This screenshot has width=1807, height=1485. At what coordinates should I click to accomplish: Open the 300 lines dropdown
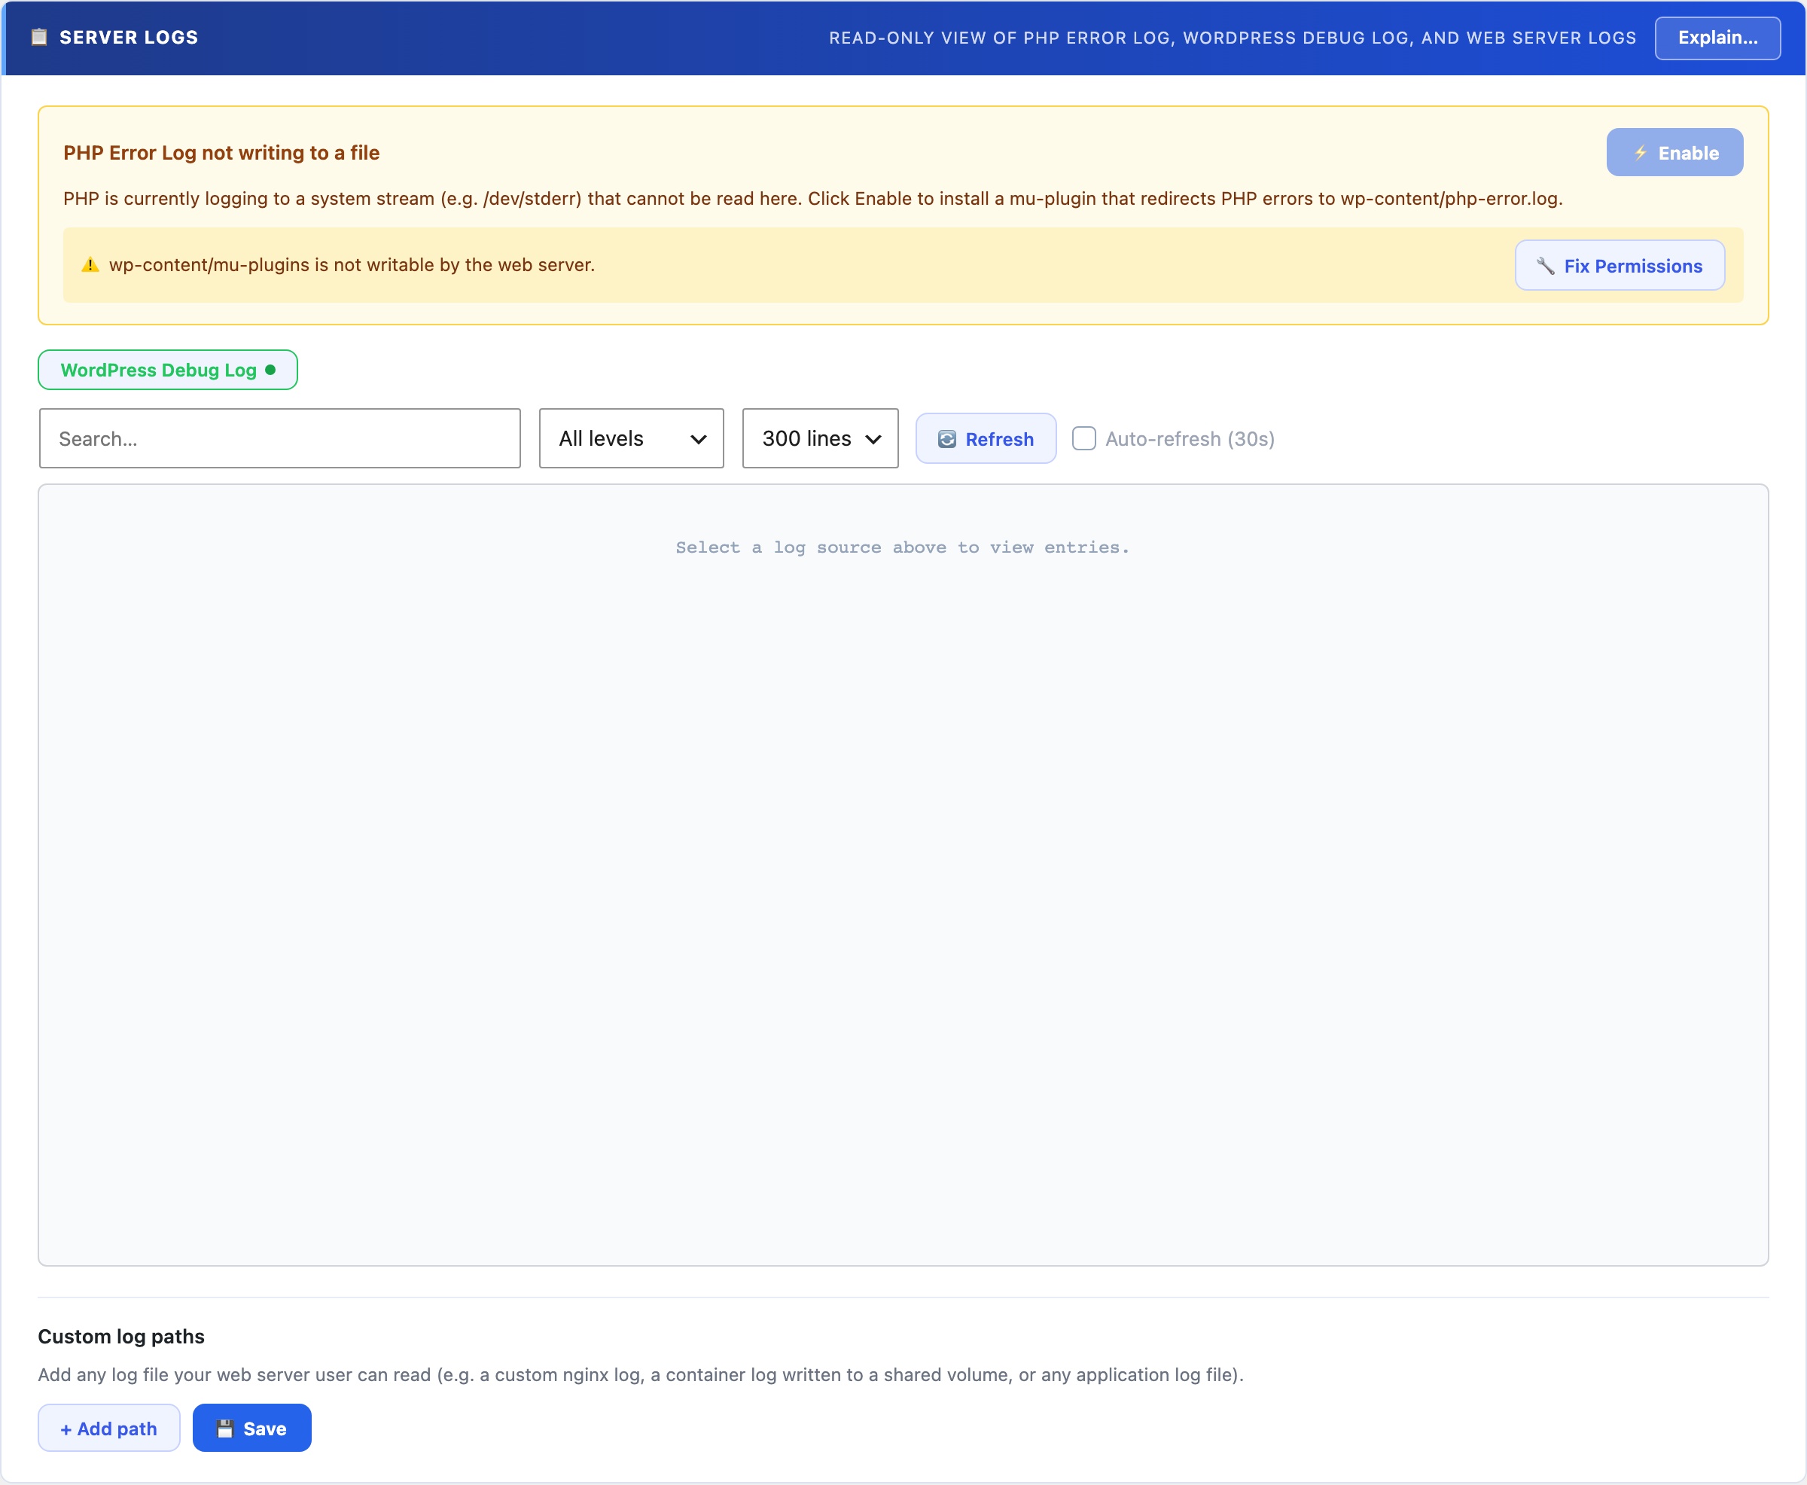820,438
